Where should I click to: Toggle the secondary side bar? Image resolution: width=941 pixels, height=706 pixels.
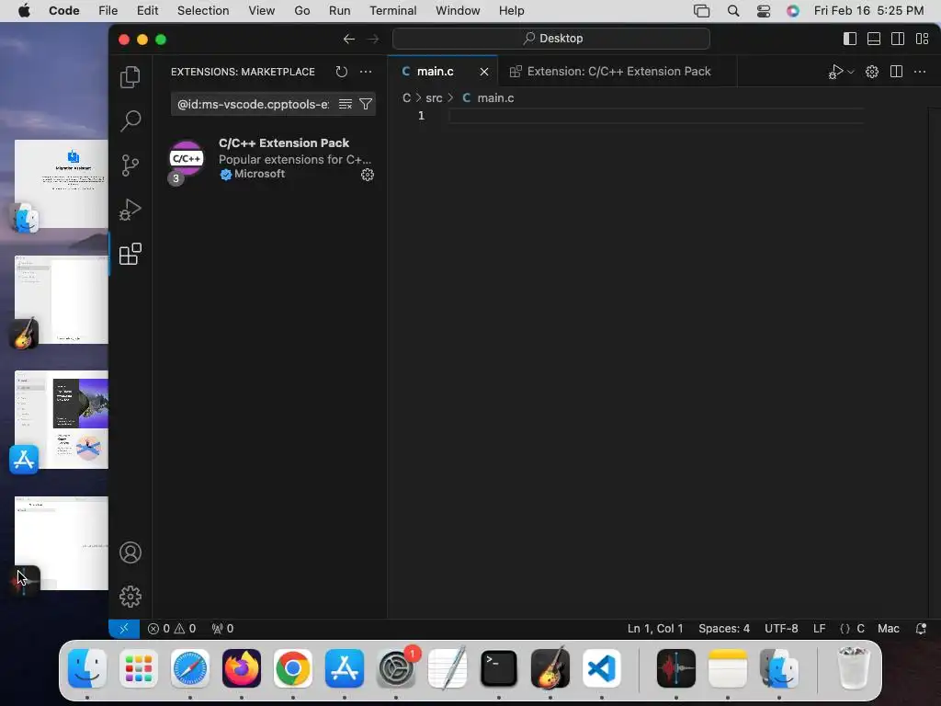click(x=898, y=39)
